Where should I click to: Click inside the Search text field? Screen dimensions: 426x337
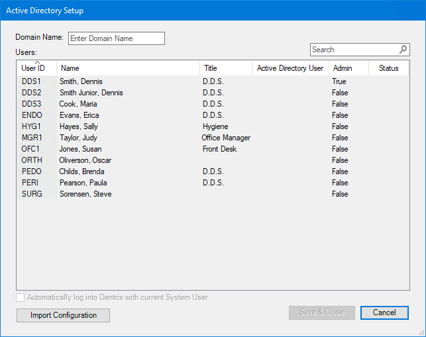[353, 50]
